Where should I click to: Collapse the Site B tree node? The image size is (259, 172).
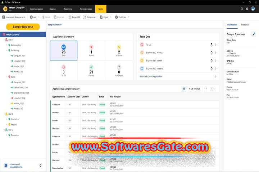coord(4,114)
